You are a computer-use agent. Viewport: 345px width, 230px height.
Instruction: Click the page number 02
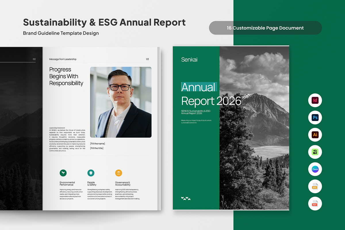tap(34, 59)
